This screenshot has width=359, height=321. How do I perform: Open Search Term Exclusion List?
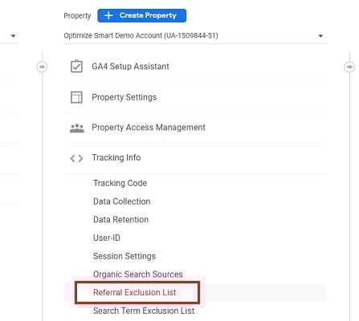click(144, 311)
